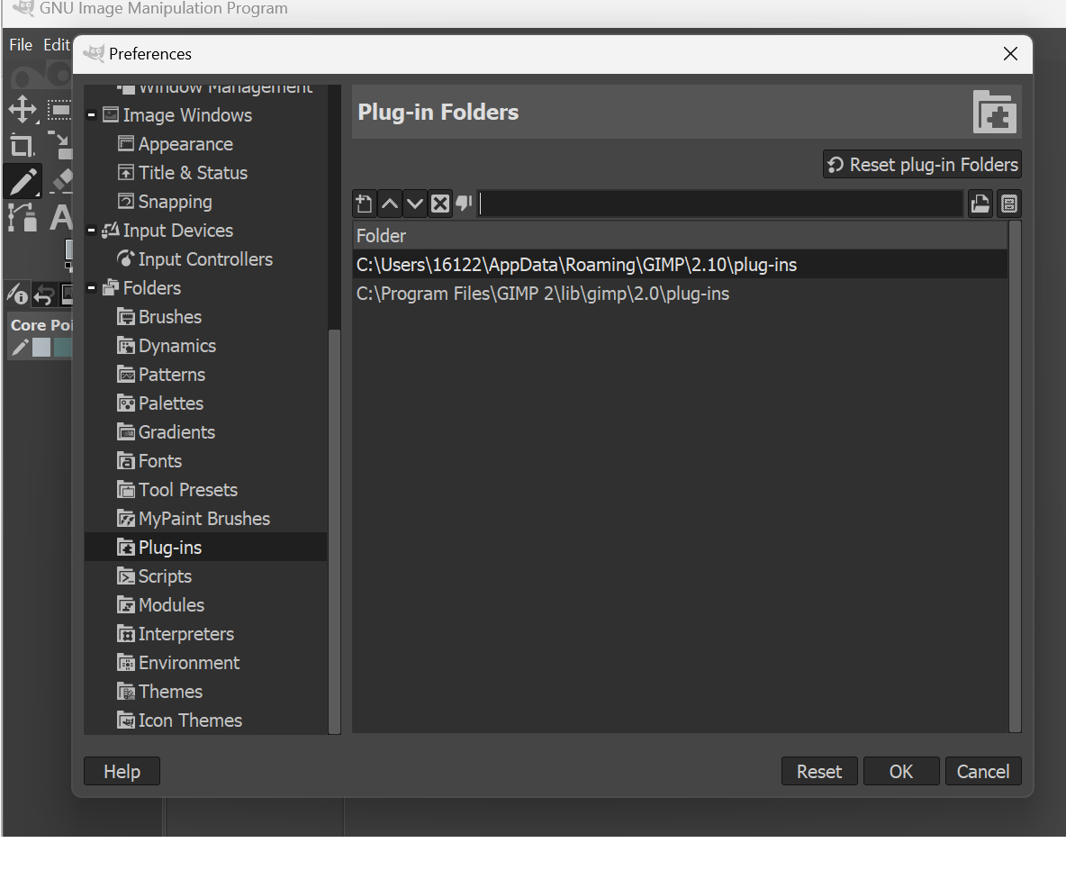Select the AppData Roaming plug-ins folder row
This screenshot has width=1066, height=870.
pos(680,264)
